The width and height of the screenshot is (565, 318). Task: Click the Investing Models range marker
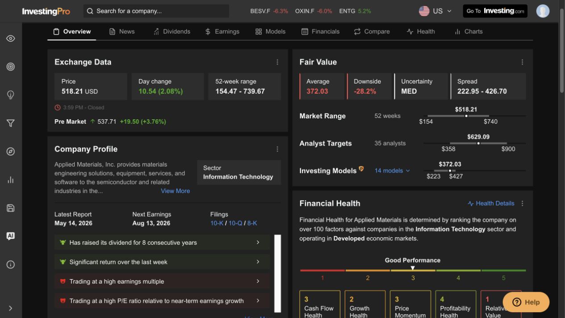(x=450, y=171)
